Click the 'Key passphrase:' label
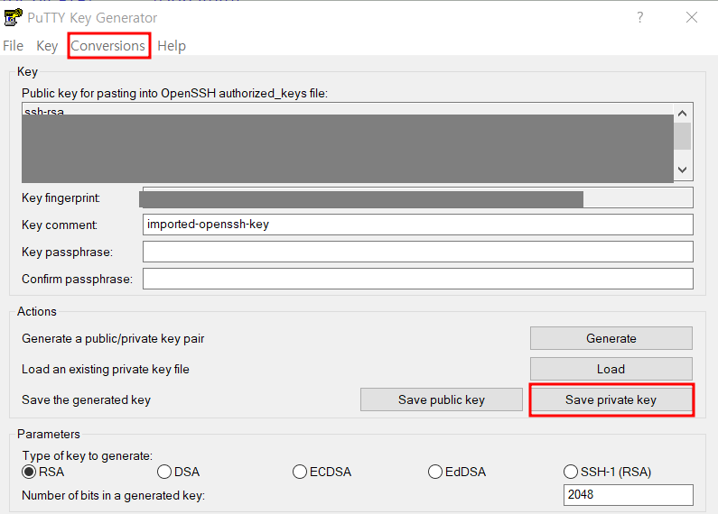Viewport: 718px width, 514px height. [x=67, y=252]
